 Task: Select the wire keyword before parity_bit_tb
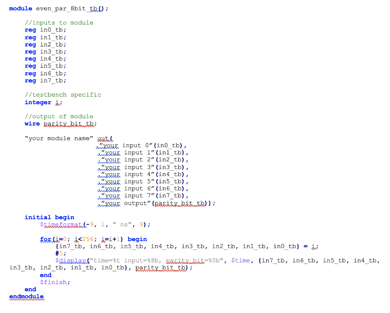click(x=32, y=124)
